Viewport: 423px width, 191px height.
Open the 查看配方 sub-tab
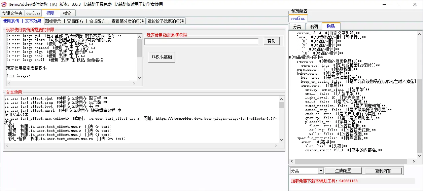(x=75, y=21)
